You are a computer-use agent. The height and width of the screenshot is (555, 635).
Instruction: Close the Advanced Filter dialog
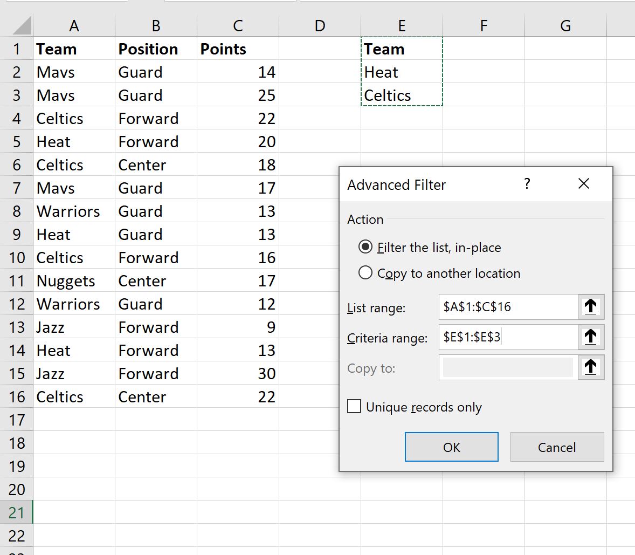(x=584, y=184)
